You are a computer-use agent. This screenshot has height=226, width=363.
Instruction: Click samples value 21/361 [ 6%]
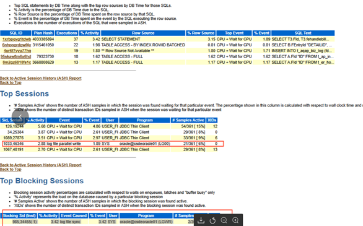click(x=194, y=144)
